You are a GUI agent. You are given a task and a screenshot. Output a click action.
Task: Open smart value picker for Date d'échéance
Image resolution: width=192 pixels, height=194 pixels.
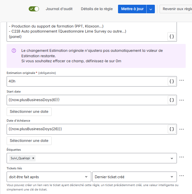pos(172,129)
